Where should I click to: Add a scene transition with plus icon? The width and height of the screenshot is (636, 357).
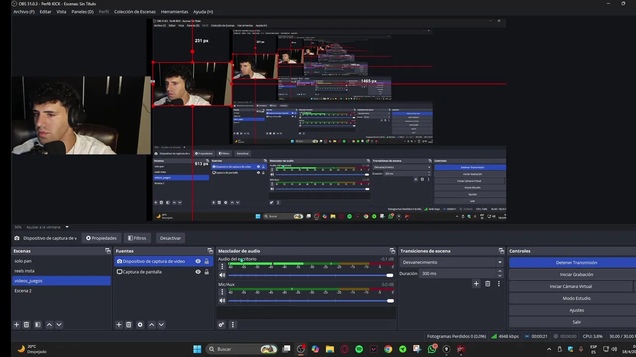(476, 284)
